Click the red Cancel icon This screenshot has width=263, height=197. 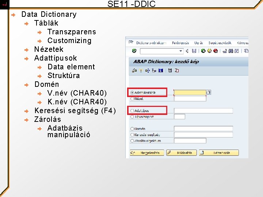[x=216, y=51]
